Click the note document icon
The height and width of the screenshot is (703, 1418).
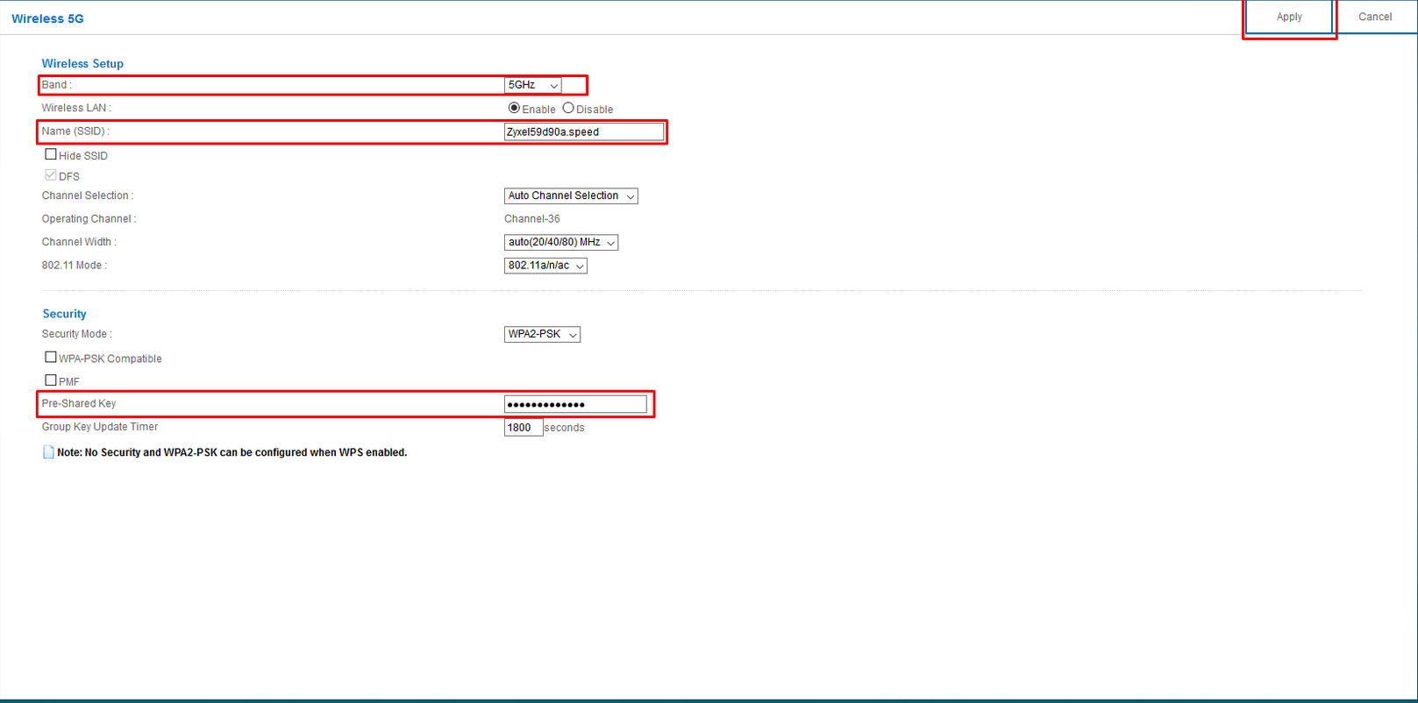tap(48, 452)
